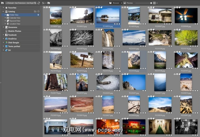Image resolution: width=200 pixels, height=137 pixels.
Task: Select the P3160034.jpg rock arch thumbnail
Action: click(x=108, y=16)
